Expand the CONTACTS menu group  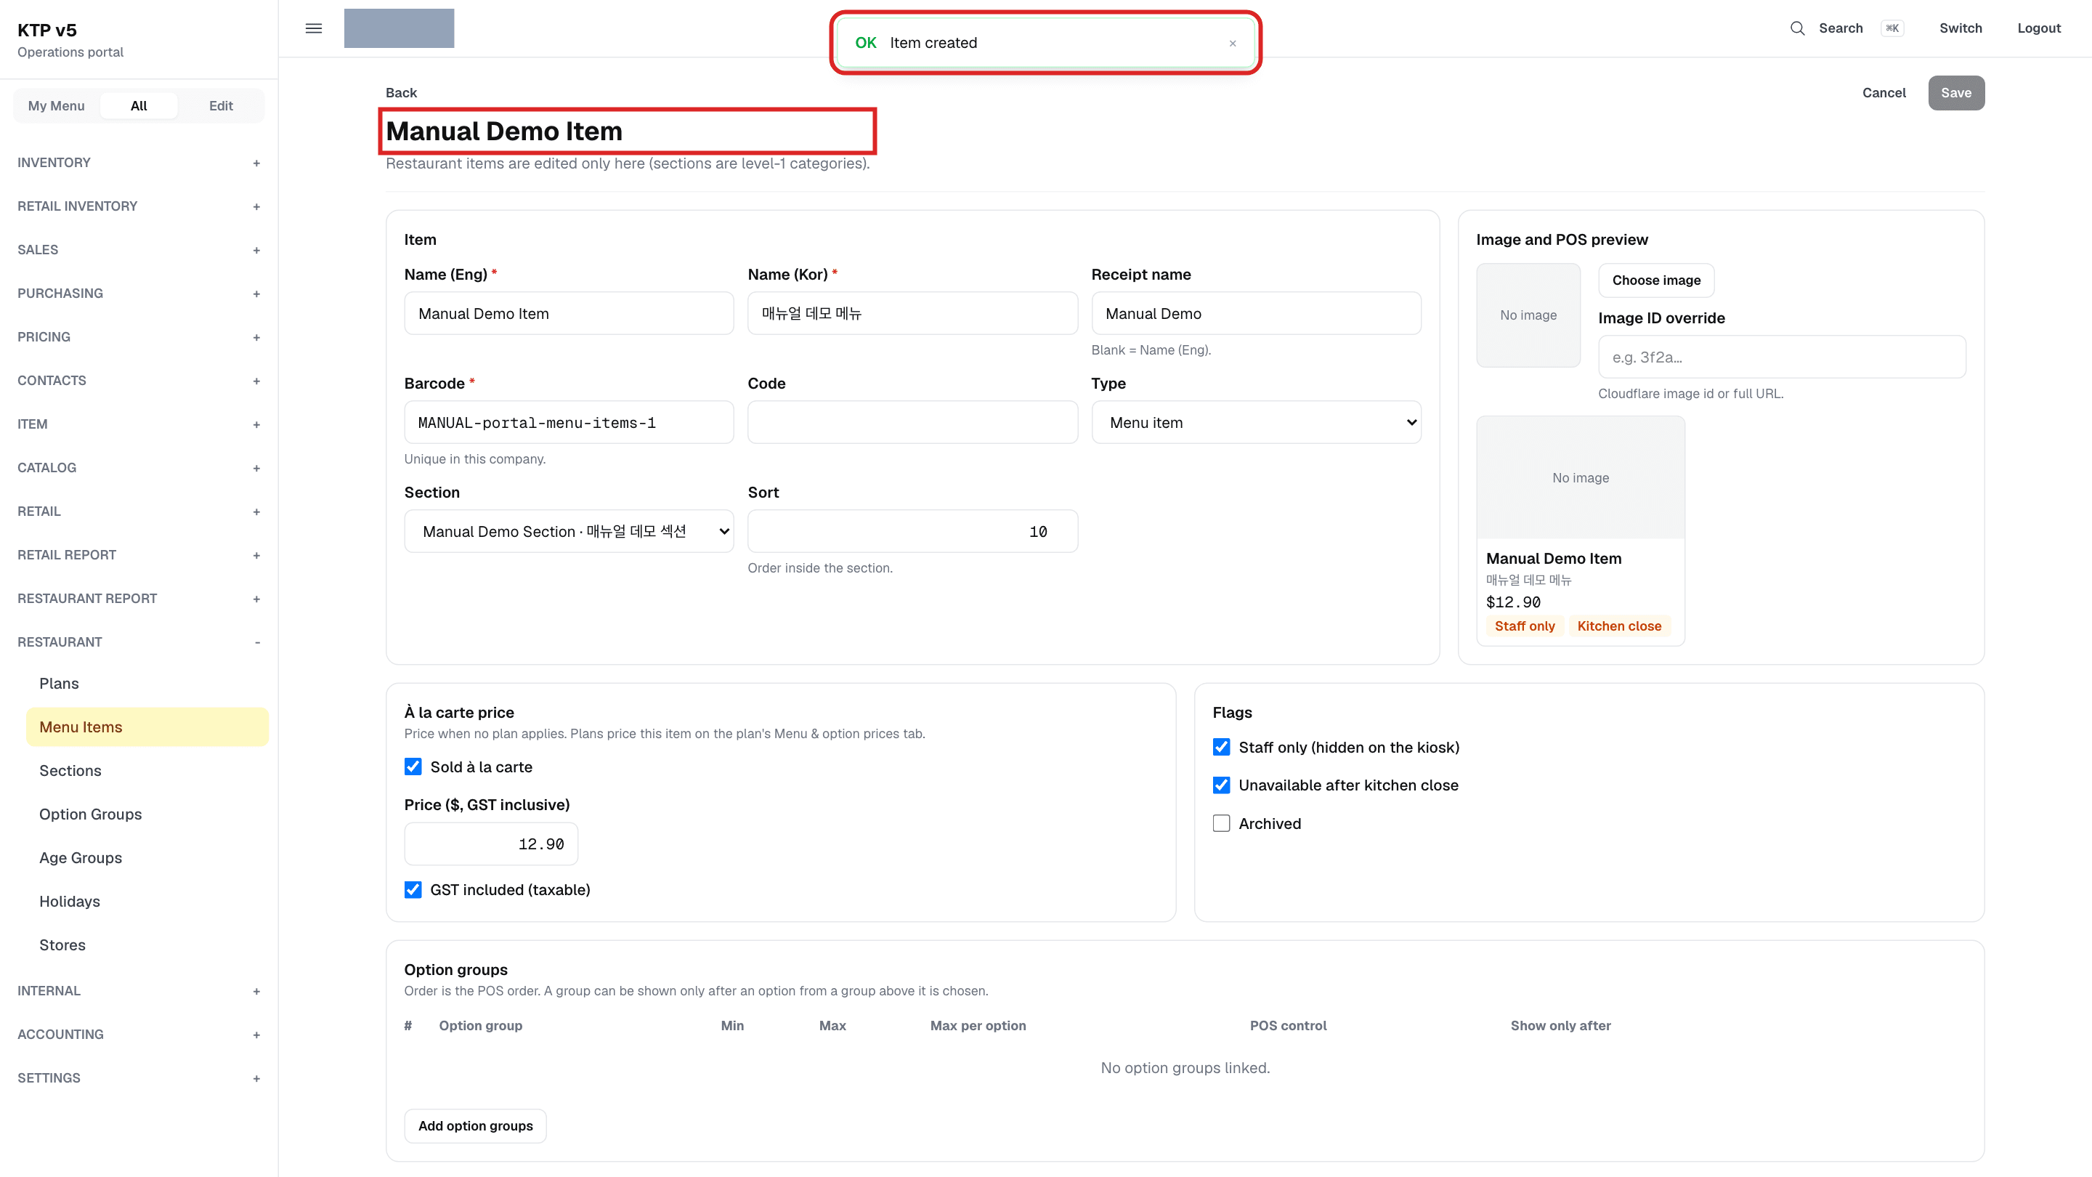pyautogui.click(x=139, y=381)
